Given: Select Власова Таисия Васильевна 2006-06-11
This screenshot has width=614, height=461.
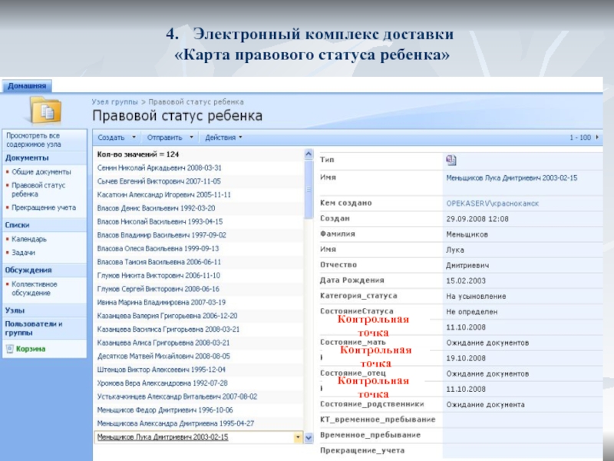Looking at the screenshot, I should tap(159, 262).
